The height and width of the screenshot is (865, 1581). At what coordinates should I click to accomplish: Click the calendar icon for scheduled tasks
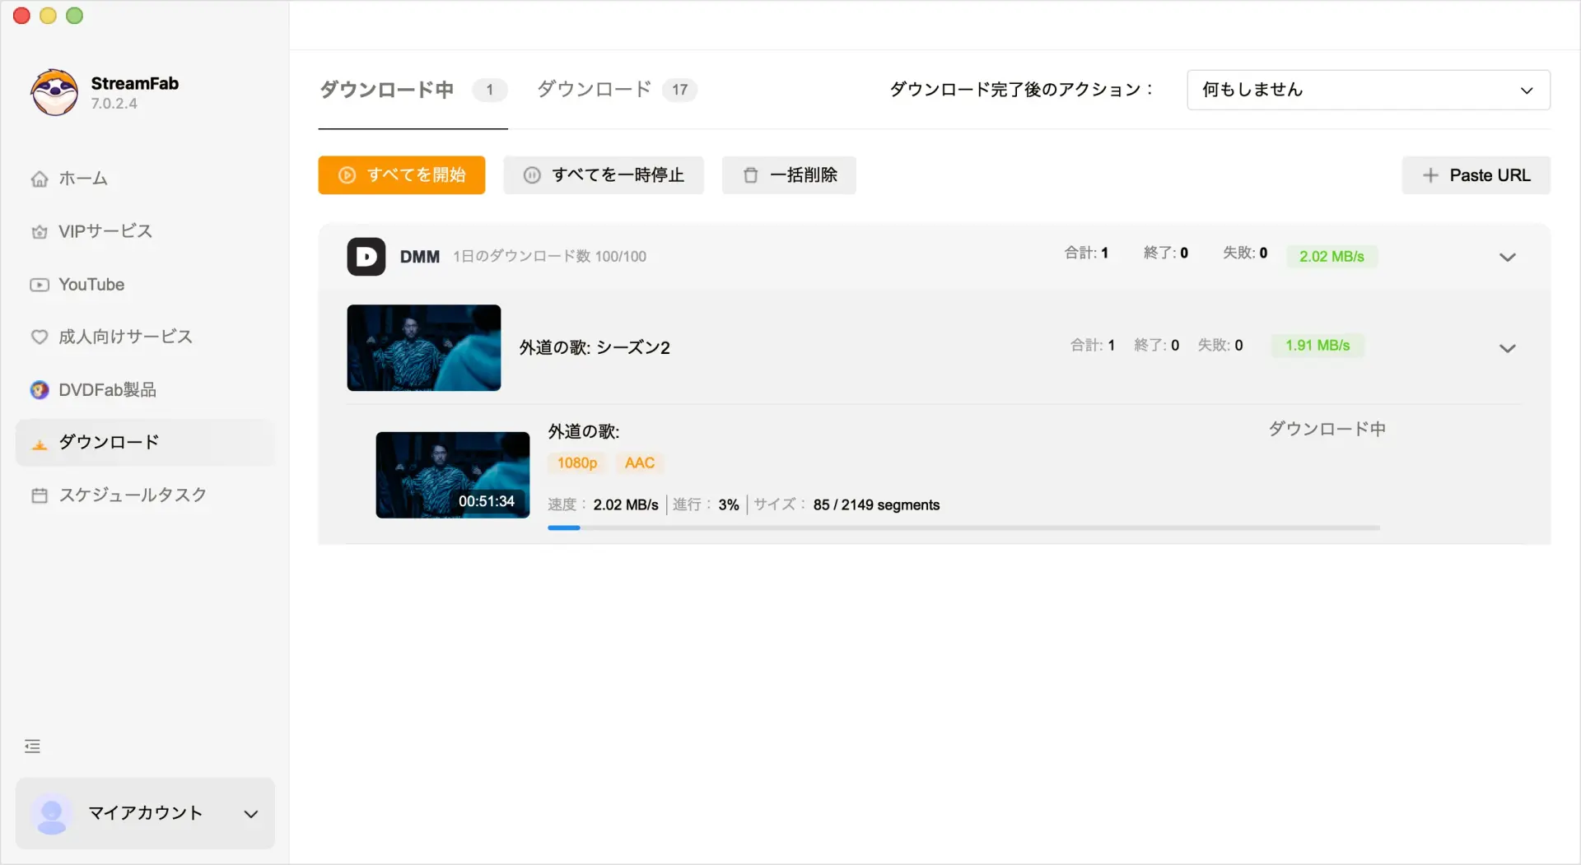[x=40, y=495]
